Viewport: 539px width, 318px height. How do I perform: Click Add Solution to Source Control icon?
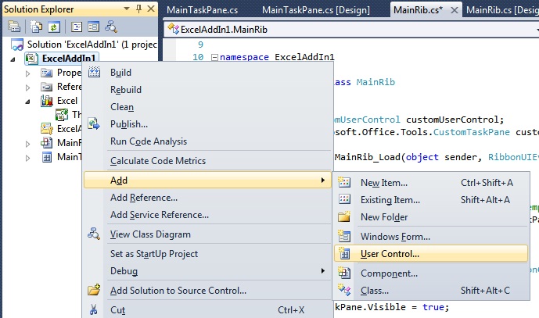pyautogui.click(x=94, y=290)
